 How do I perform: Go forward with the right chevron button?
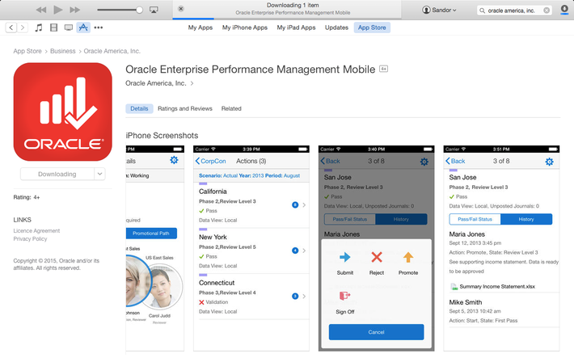[x=23, y=27]
